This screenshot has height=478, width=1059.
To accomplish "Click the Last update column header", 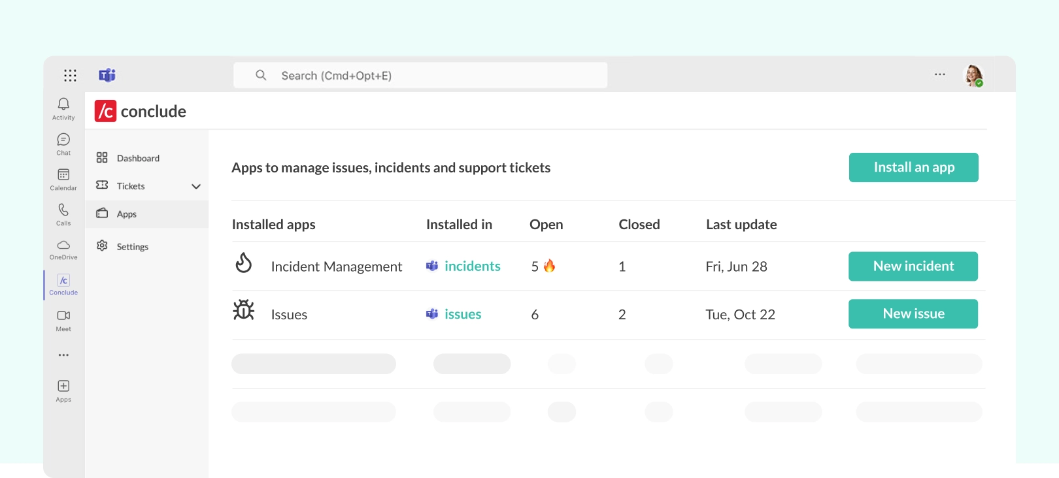I will coord(741,225).
